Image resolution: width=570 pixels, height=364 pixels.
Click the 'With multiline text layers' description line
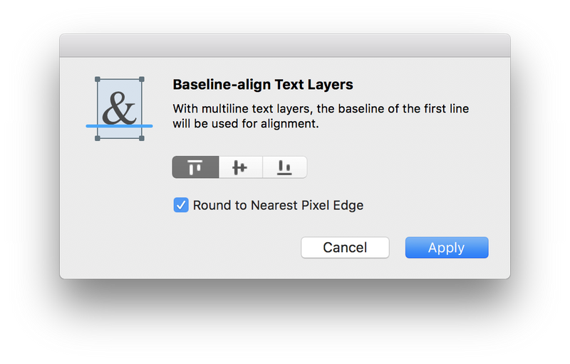(321, 108)
